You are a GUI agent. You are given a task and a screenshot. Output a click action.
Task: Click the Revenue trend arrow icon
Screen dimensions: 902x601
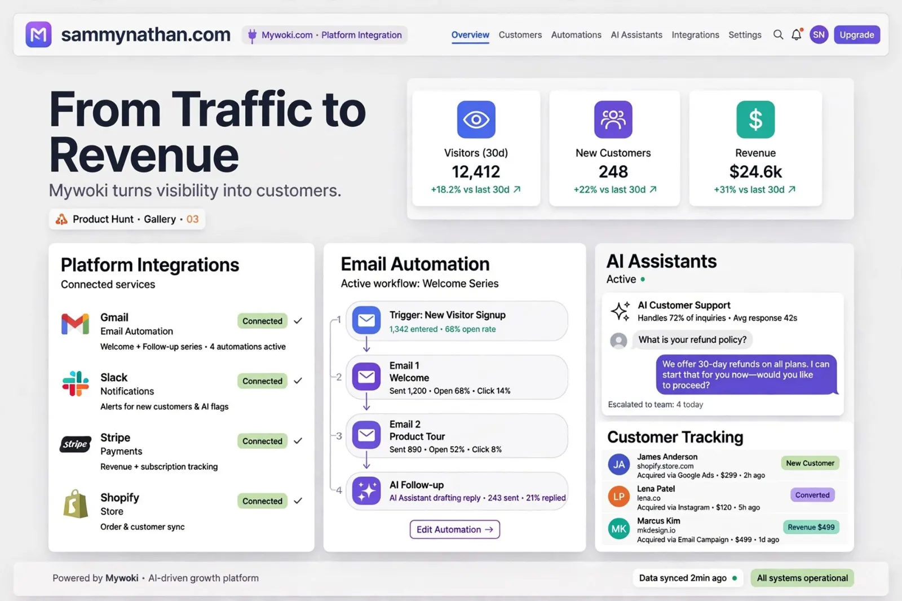coord(792,189)
